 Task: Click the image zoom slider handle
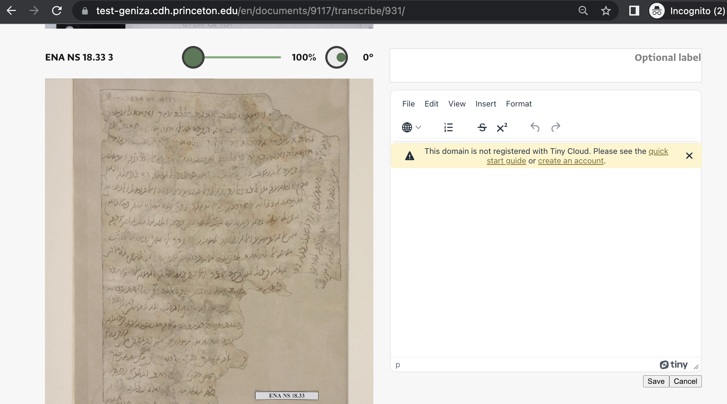coord(193,57)
